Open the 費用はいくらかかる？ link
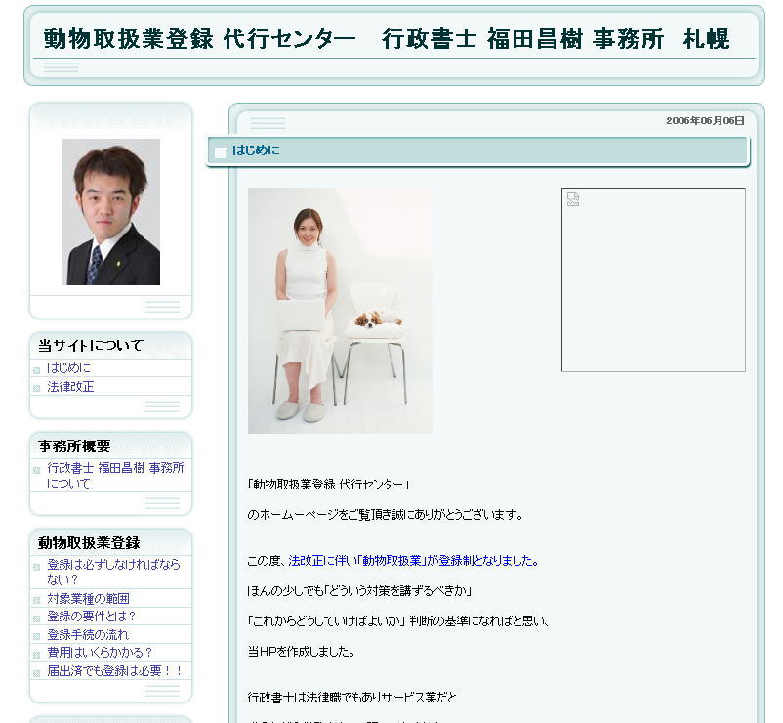The image size is (783, 723). pyautogui.click(x=99, y=653)
